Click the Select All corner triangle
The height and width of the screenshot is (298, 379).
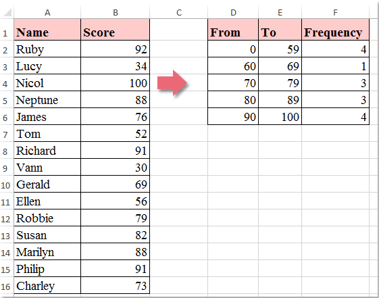coord(7,12)
